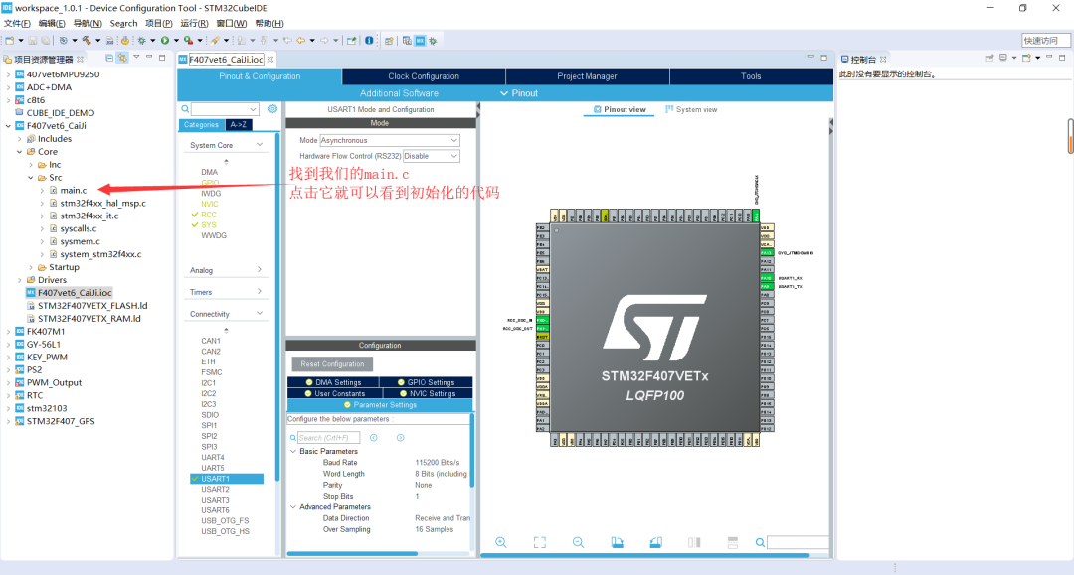This screenshot has height=575, width=1074.
Task: Open the Pinout dropdown menu
Action: 518,93
